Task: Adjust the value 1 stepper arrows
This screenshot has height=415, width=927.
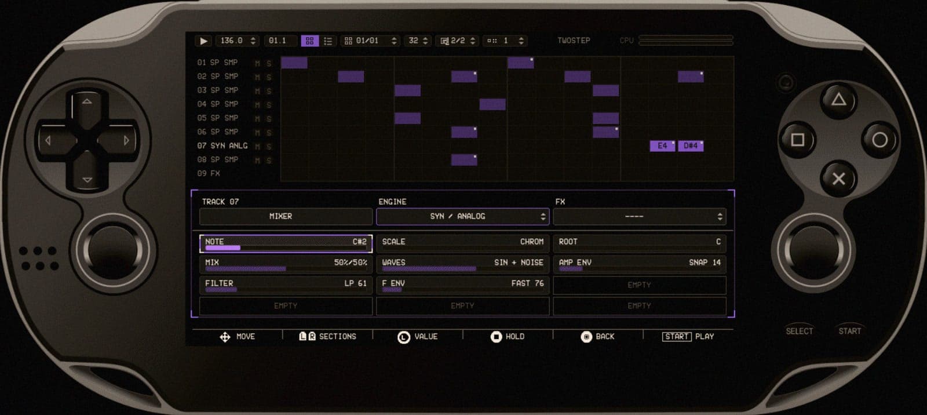Action: coord(521,41)
